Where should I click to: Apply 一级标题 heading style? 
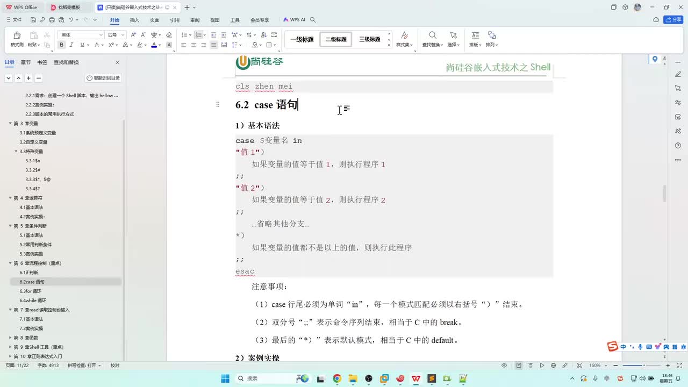(x=302, y=39)
